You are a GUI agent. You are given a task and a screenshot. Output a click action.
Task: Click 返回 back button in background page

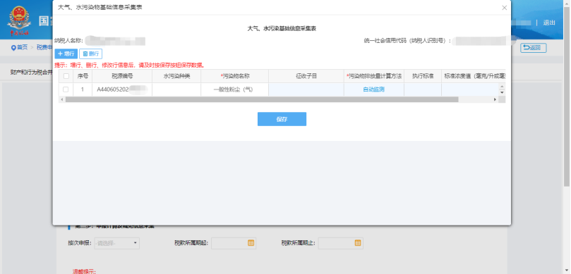click(x=533, y=48)
